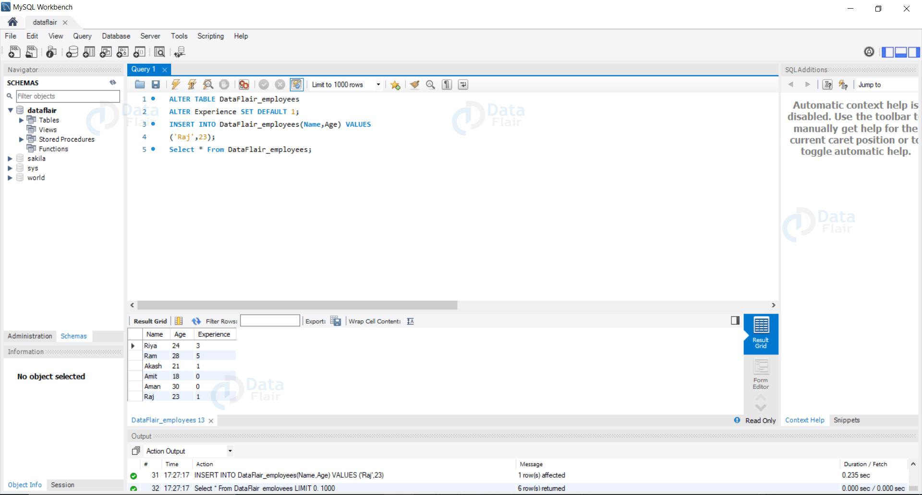Image resolution: width=922 pixels, height=495 pixels.
Task: Expand the Stored Procedures node
Action: pos(21,139)
